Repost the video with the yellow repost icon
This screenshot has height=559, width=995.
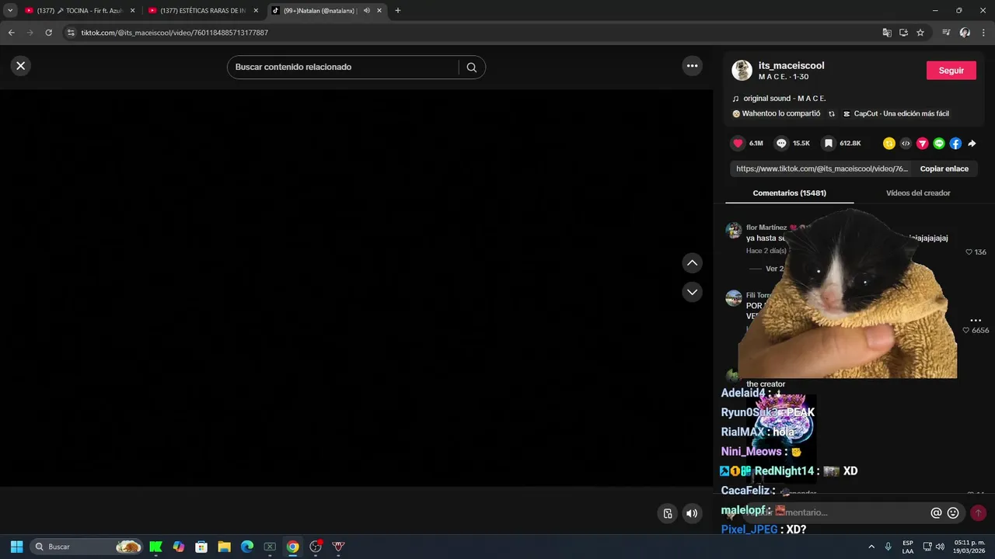tap(889, 144)
